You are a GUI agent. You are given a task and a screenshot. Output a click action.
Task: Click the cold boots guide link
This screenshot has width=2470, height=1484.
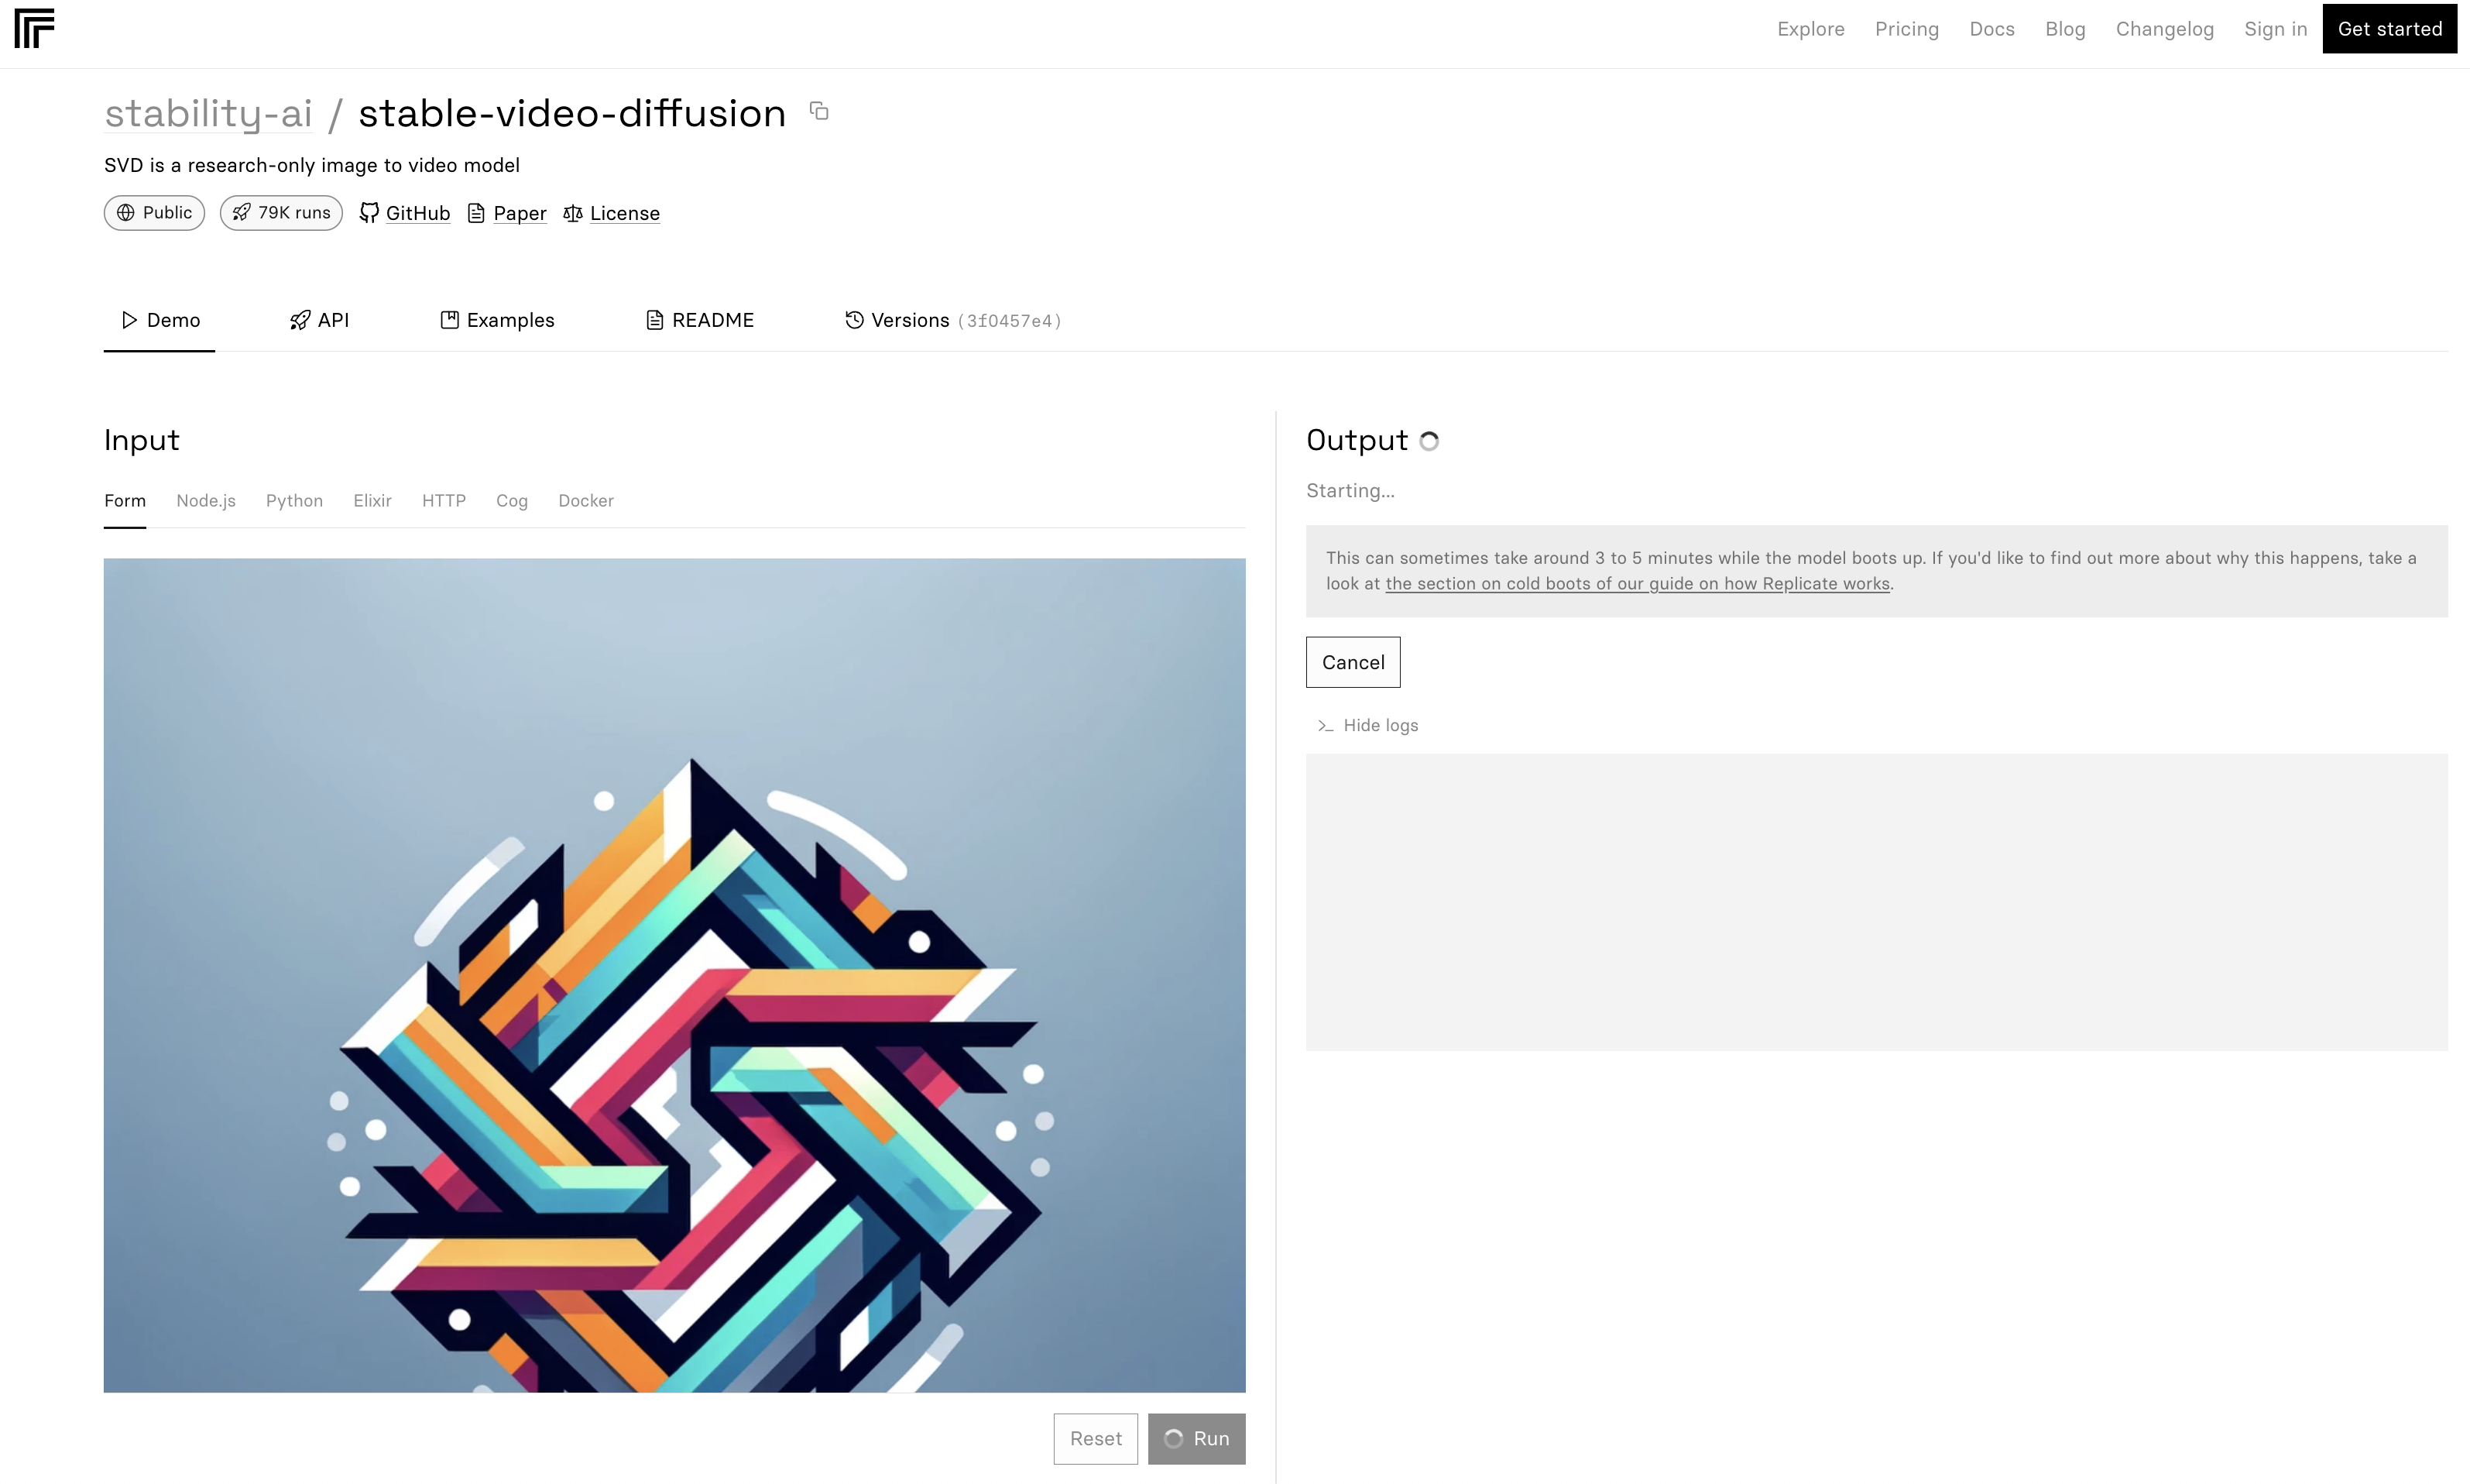point(1638,582)
